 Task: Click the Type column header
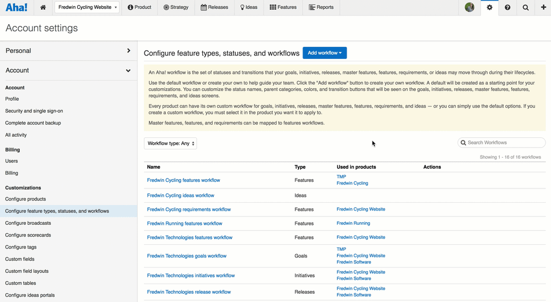(300, 167)
